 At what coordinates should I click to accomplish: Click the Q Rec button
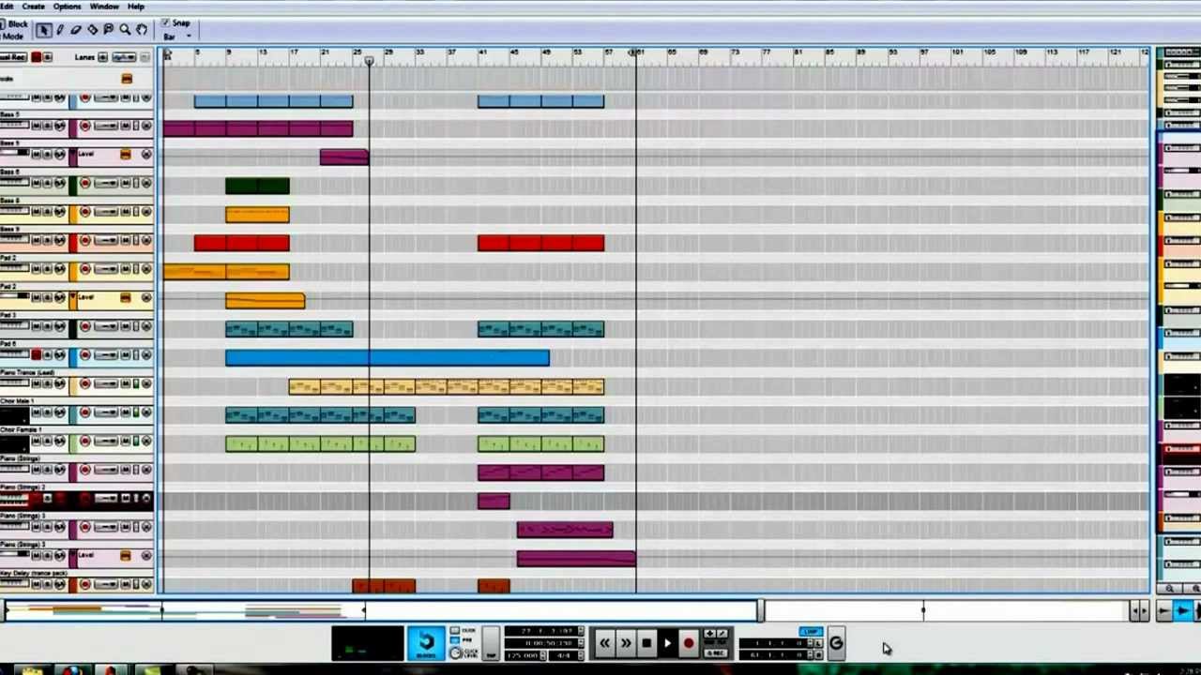(x=715, y=652)
